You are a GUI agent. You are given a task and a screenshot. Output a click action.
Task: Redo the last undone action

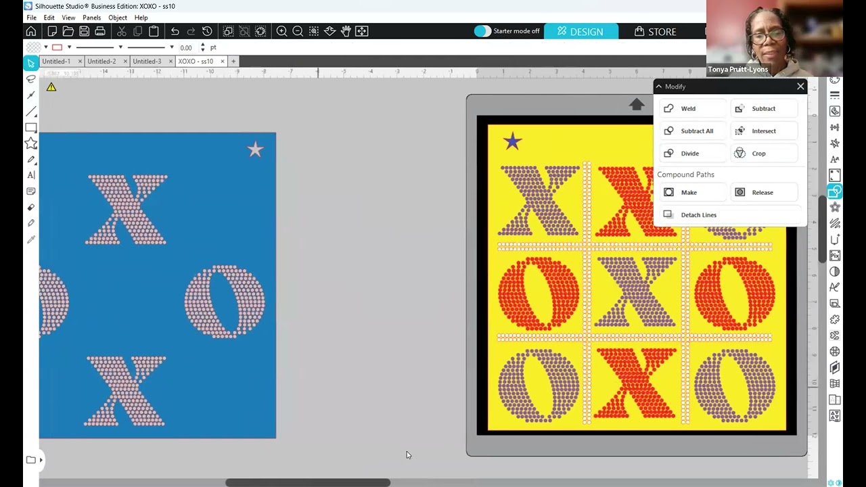191,31
